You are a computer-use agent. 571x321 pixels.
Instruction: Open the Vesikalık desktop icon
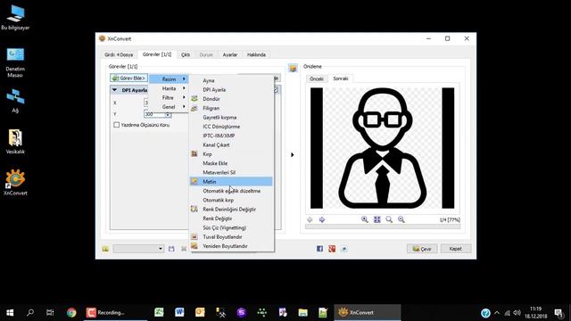point(15,141)
